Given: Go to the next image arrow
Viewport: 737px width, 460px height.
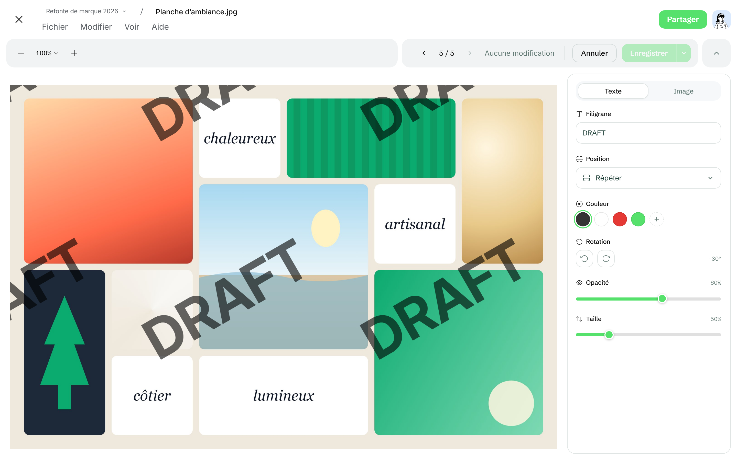Looking at the screenshot, I should point(470,53).
